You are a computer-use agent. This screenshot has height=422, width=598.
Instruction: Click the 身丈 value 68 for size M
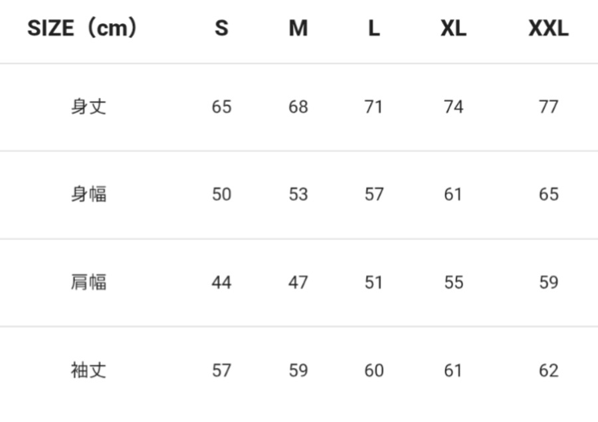(298, 107)
